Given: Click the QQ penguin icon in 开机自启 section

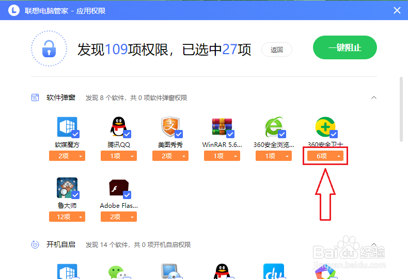Looking at the screenshot, I should pyautogui.click(x=222, y=271).
